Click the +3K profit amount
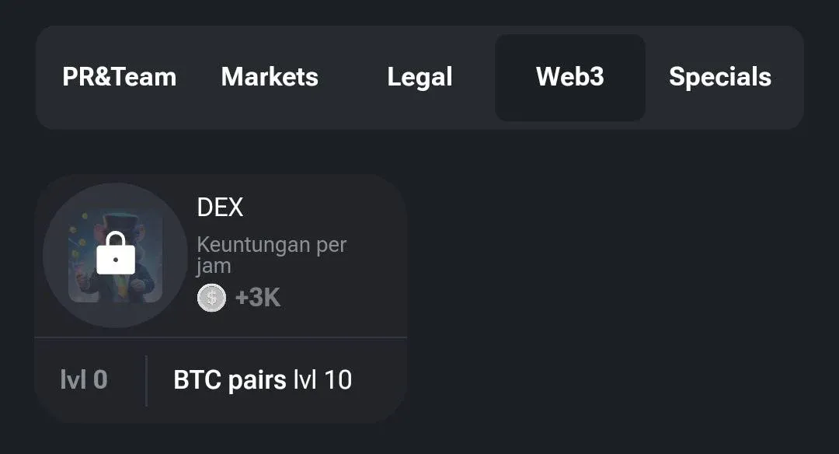This screenshot has width=839, height=454. [x=257, y=298]
